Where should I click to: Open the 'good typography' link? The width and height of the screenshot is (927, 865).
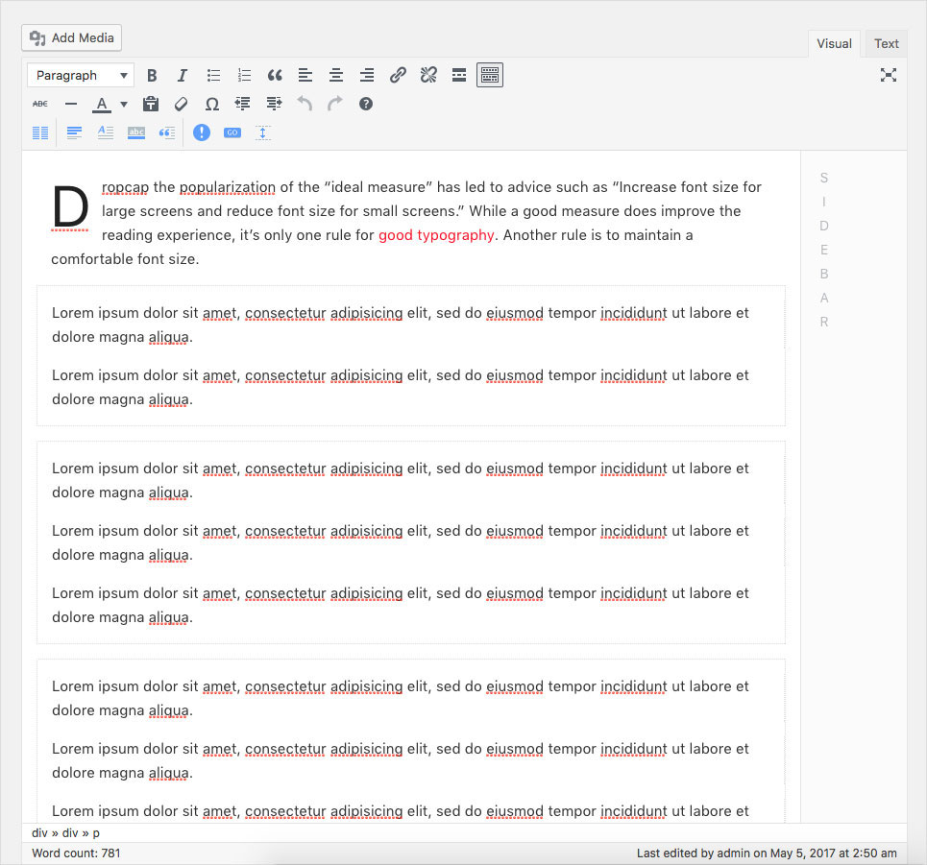tap(436, 235)
